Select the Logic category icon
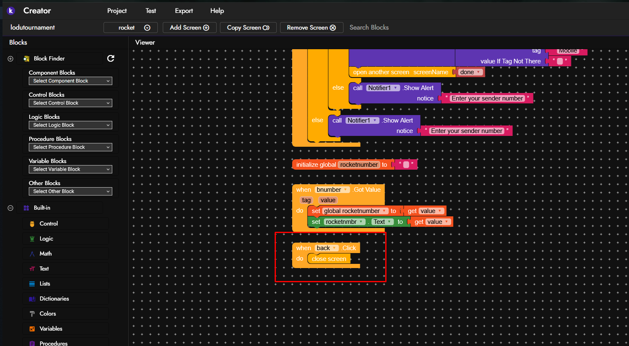This screenshot has height=346, width=629. 32,239
